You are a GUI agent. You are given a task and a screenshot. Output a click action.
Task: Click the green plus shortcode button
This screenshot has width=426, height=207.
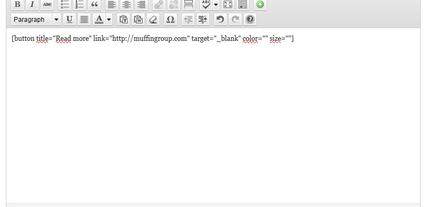pos(260,5)
